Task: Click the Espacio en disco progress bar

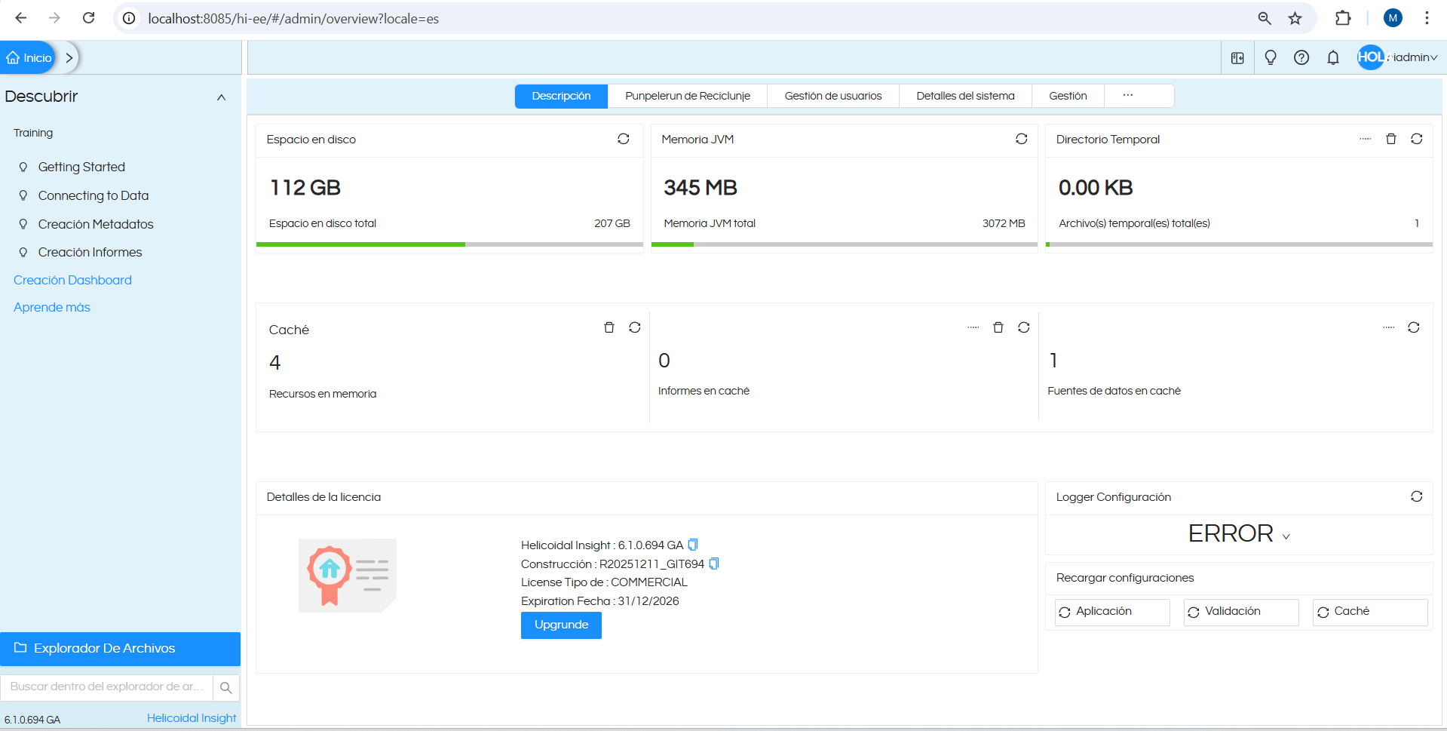Action: tap(449, 244)
